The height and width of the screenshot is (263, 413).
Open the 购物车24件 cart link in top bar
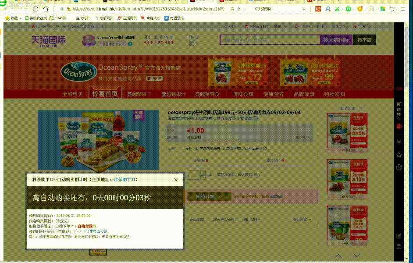(x=256, y=26)
